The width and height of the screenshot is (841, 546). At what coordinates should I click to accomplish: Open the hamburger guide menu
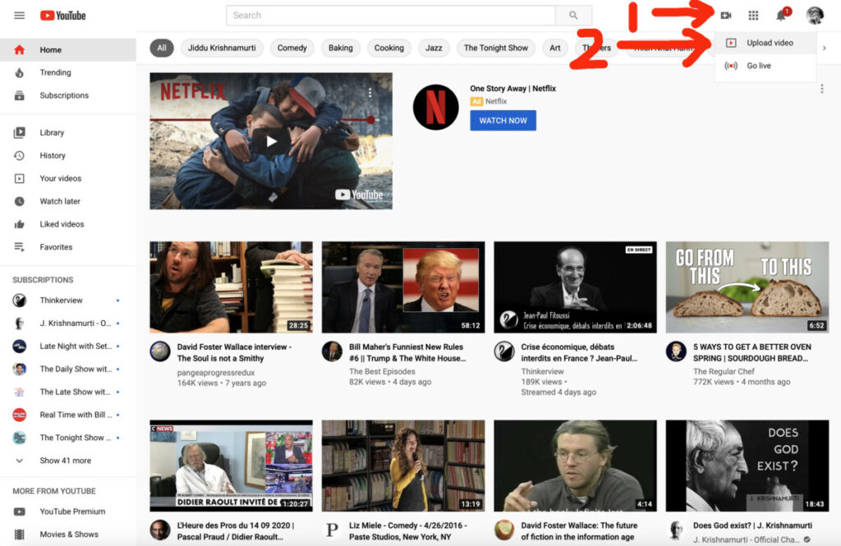pos(20,16)
